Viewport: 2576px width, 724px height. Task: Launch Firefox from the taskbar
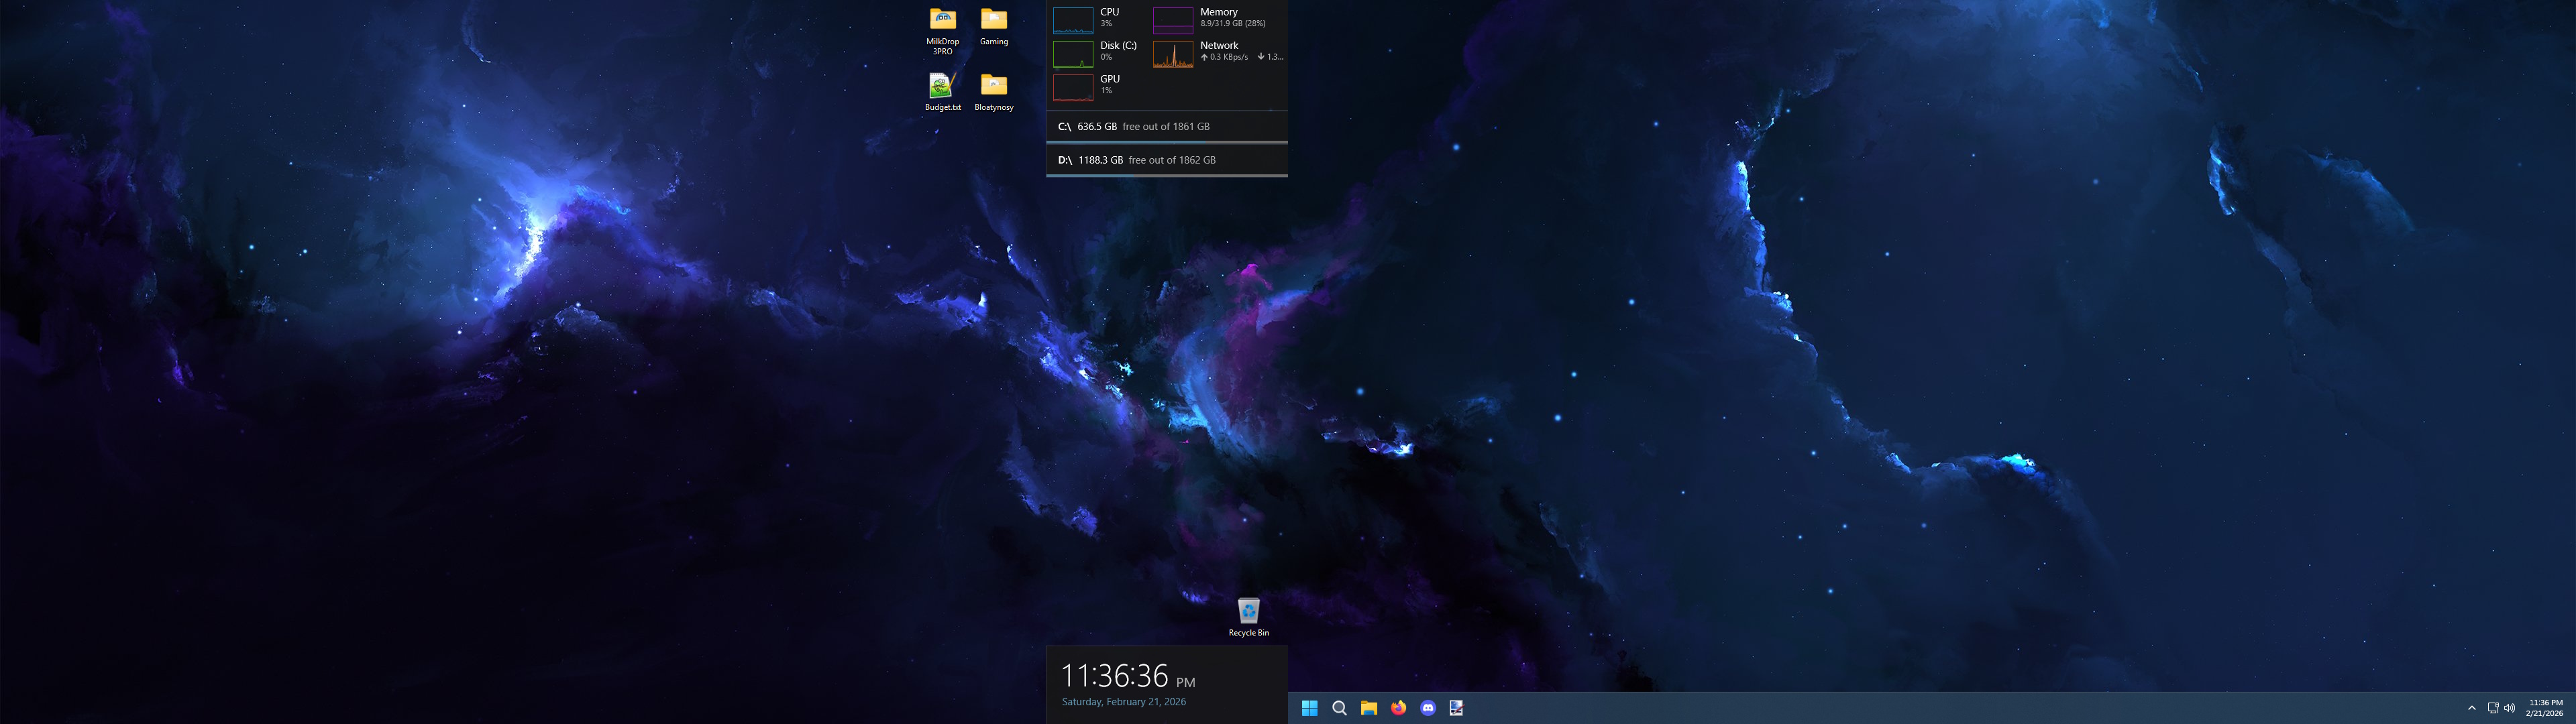[x=1398, y=708]
